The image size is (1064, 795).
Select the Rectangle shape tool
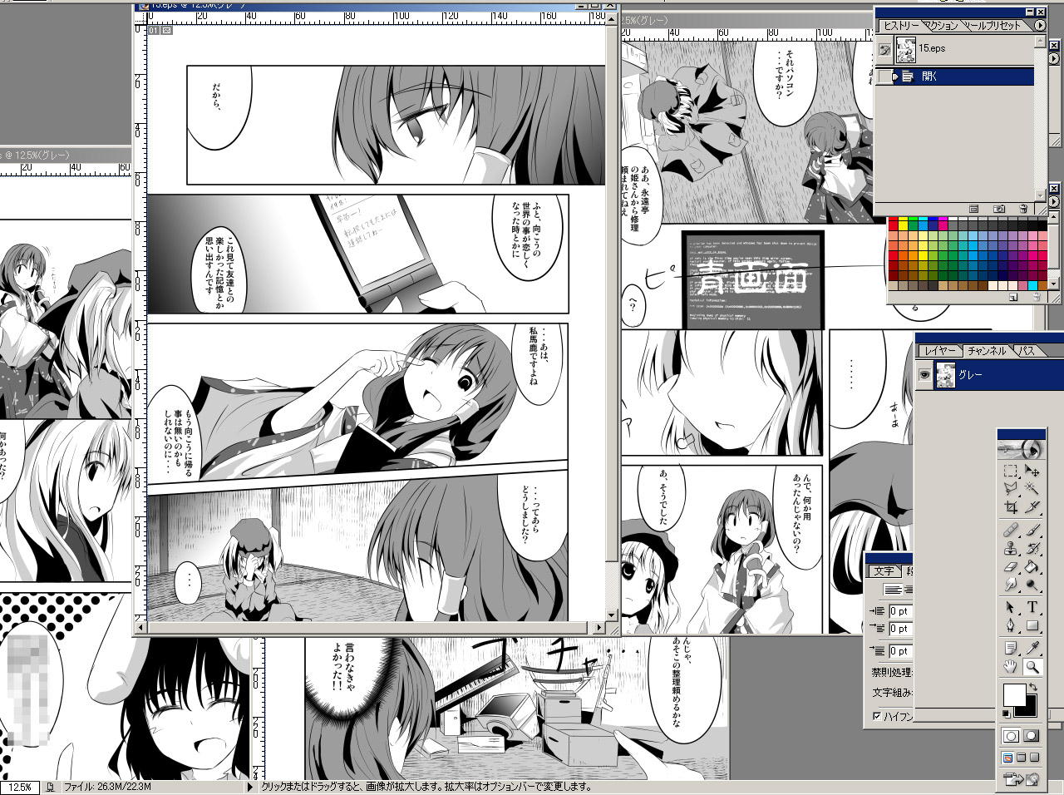point(1032,625)
